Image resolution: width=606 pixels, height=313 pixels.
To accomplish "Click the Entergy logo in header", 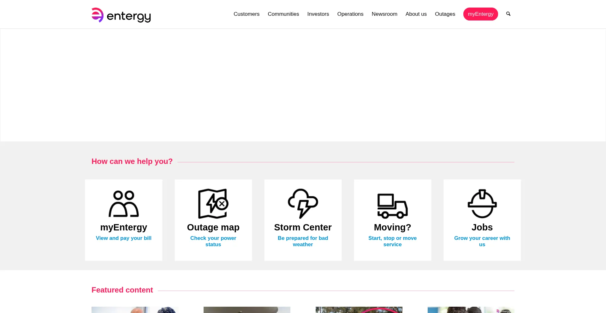I will click(121, 15).
